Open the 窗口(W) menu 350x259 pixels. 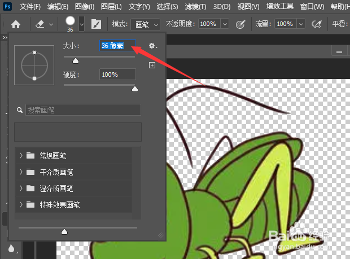point(312,7)
